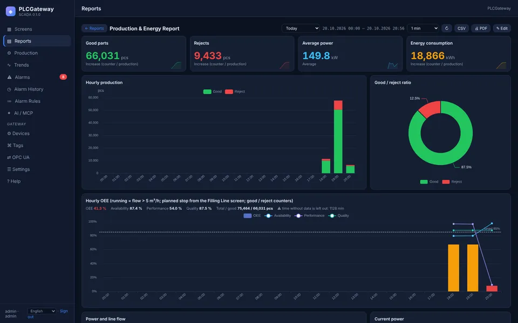
Task: Toggle Good in the ratio donut legend
Action: [429, 181]
